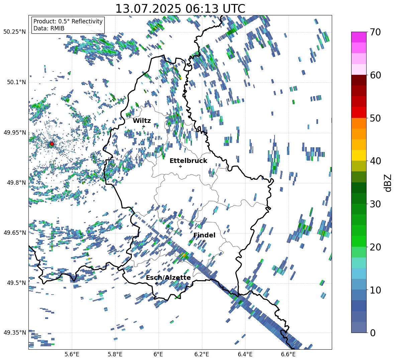The width and height of the screenshot is (396, 361).
Task: Click the red radar site marker
Action: click(52, 144)
